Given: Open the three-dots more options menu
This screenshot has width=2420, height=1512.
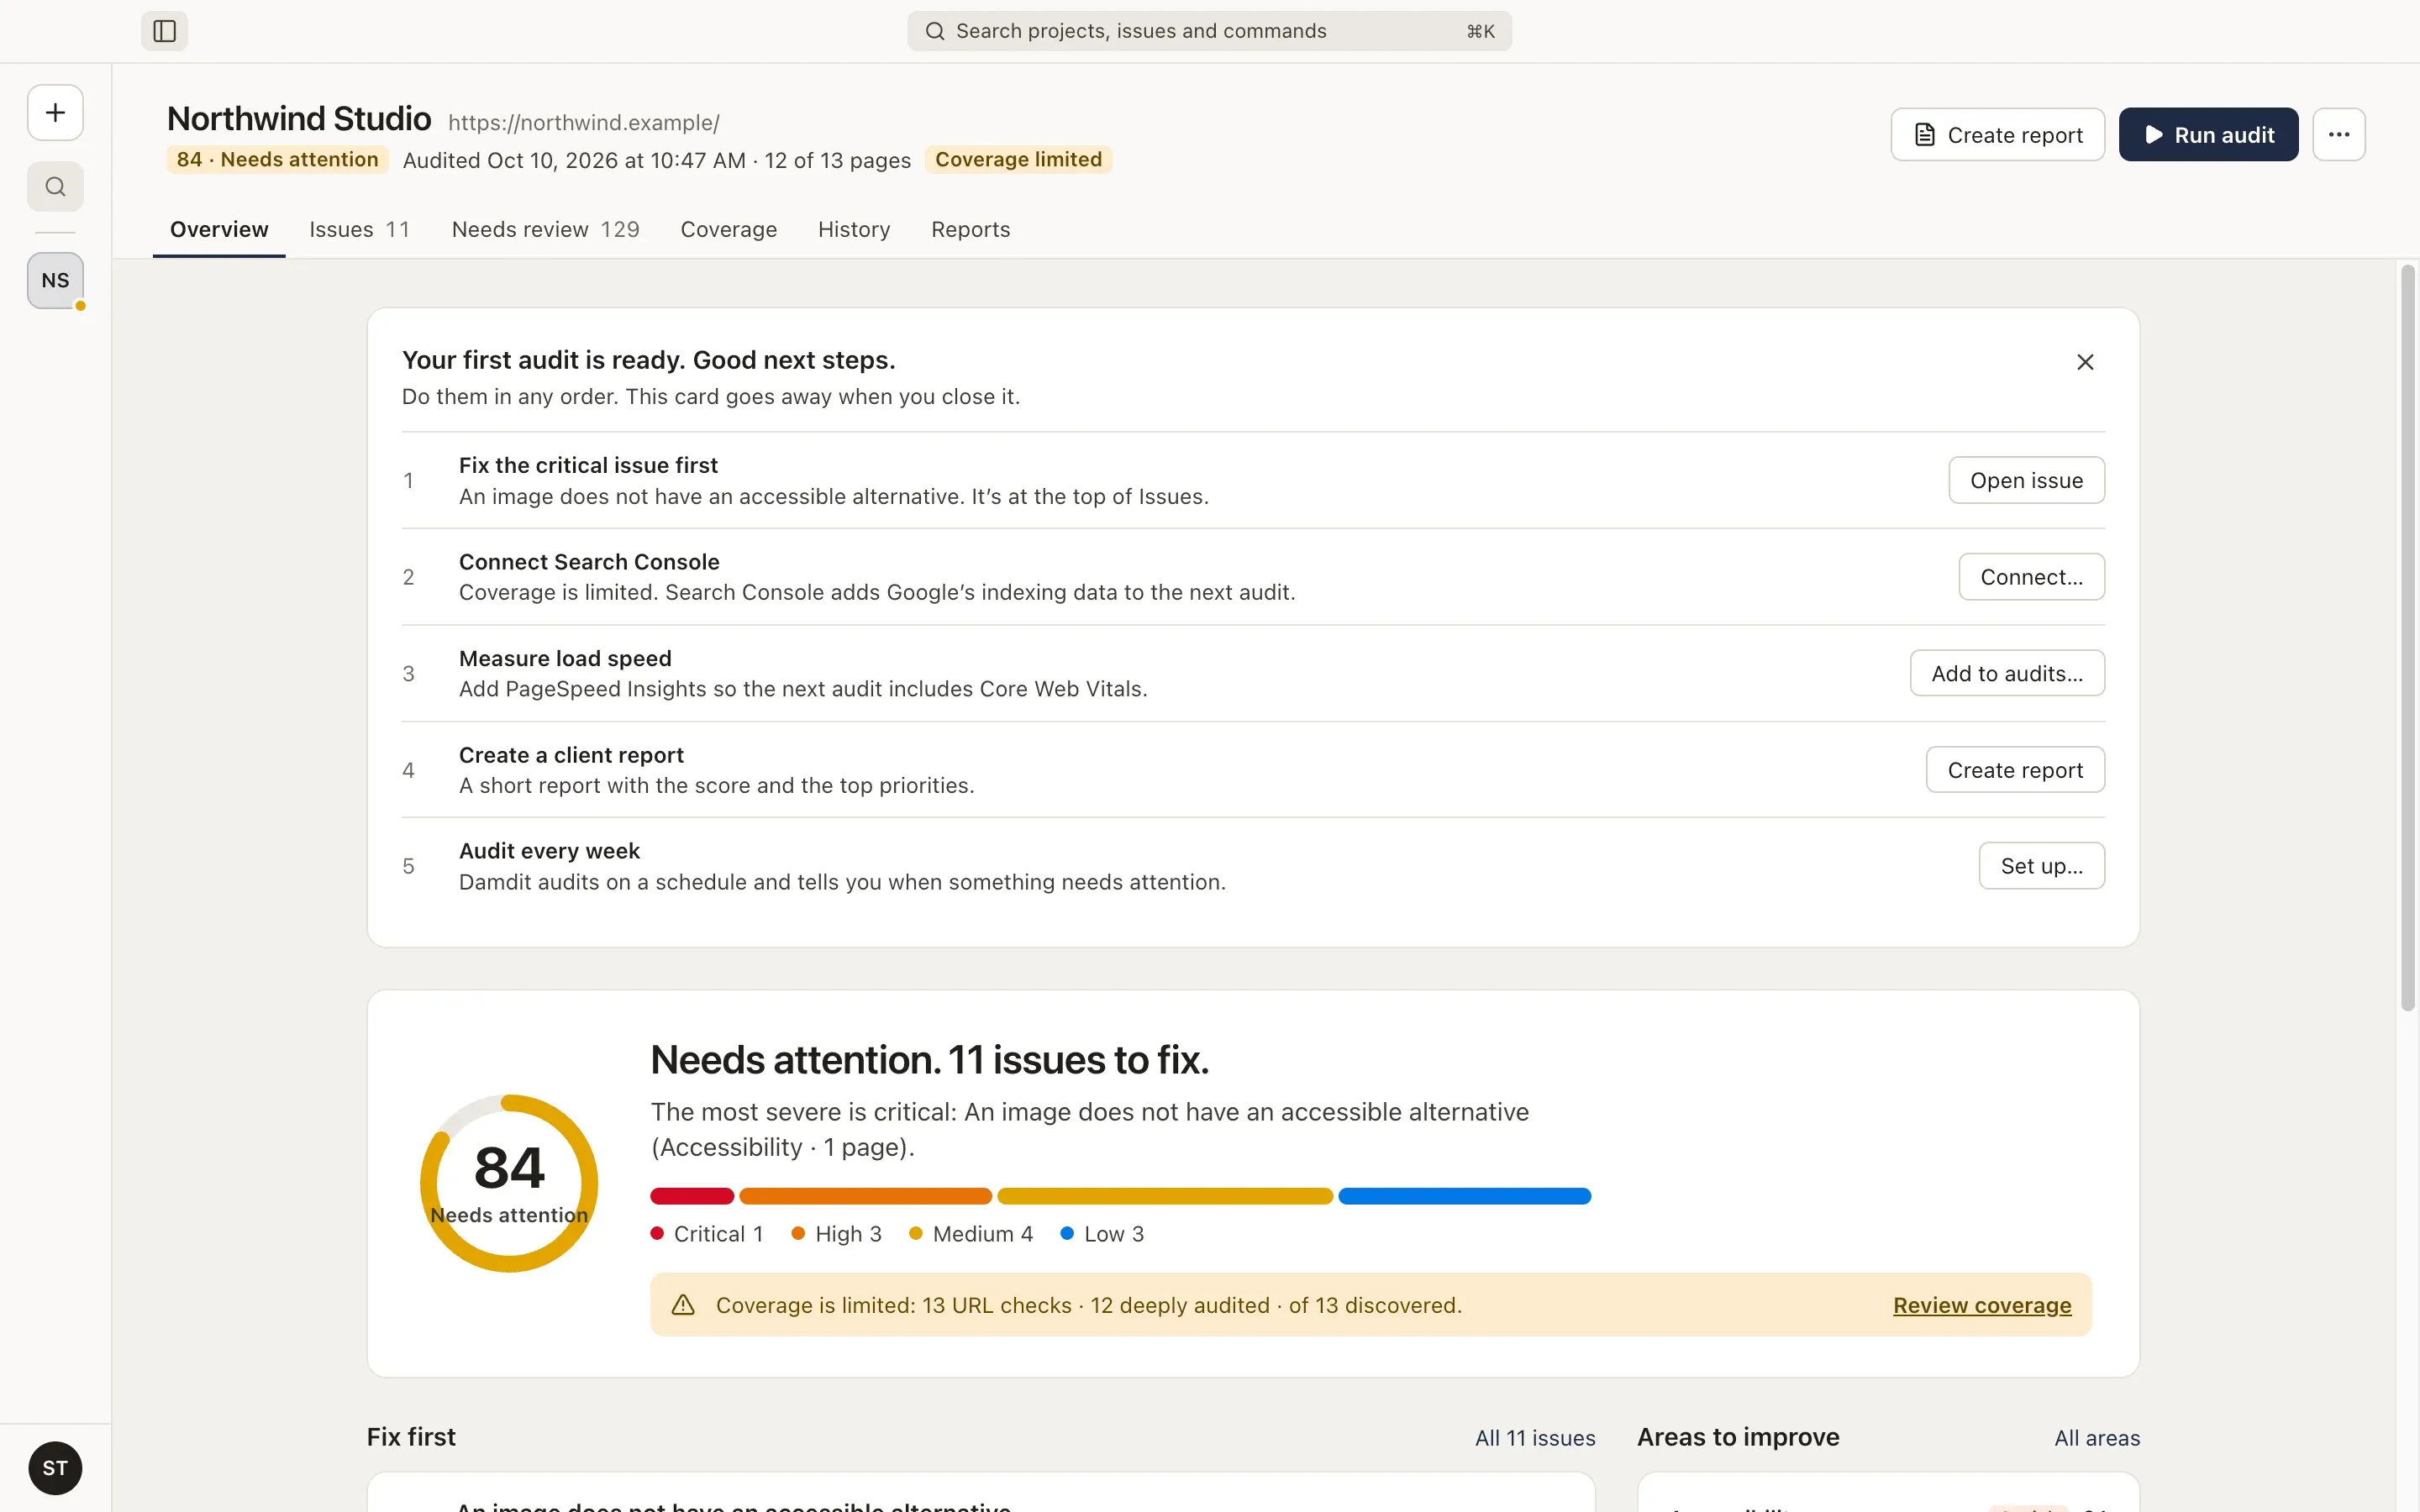Looking at the screenshot, I should click(x=2338, y=134).
